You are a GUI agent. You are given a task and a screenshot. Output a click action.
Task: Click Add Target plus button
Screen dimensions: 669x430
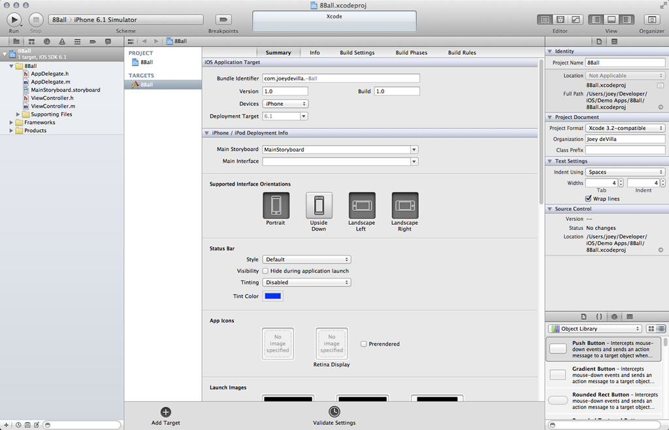pos(165,412)
